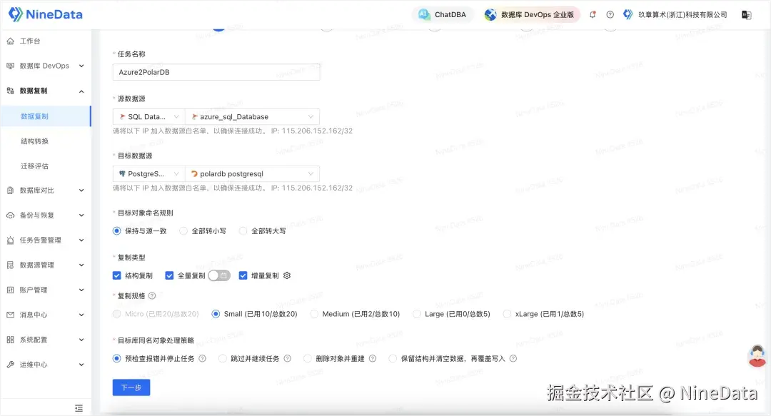Select the 全部转小写 radio option
Viewport: 771px width, 416px height.
tap(183, 230)
